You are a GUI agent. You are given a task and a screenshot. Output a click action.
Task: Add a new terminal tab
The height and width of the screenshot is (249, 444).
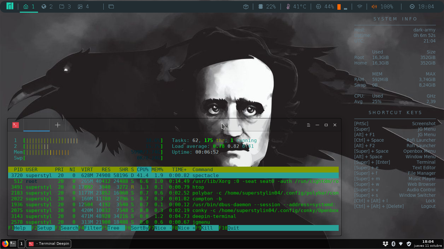[x=58, y=125]
